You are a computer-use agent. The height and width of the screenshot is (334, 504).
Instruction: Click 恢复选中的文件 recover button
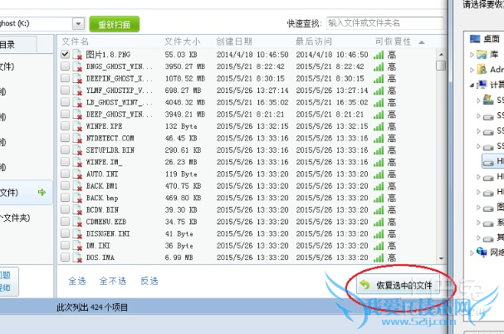(398, 285)
